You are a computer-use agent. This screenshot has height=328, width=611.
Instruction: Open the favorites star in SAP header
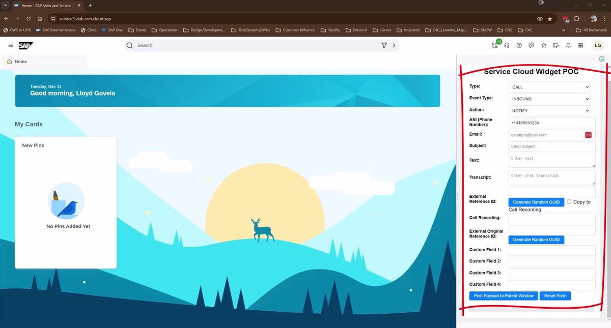(x=543, y=45)
